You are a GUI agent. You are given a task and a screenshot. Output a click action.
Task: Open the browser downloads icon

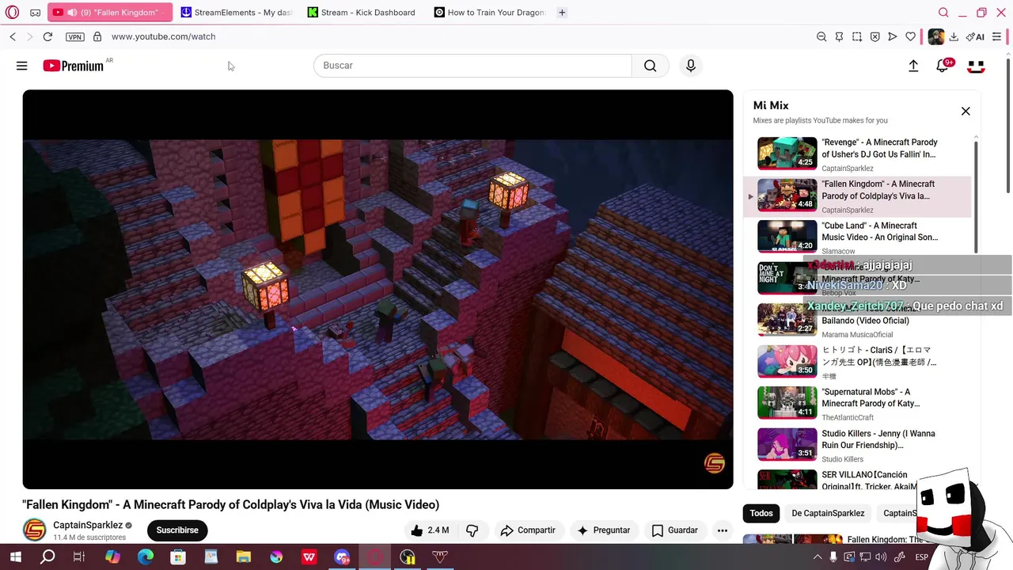pyautogui.click(x=954, y=36)
